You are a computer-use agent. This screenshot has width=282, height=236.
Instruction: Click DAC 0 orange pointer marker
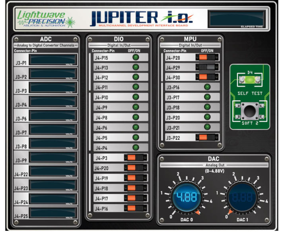pyautogui.click(x=198, y=213)
